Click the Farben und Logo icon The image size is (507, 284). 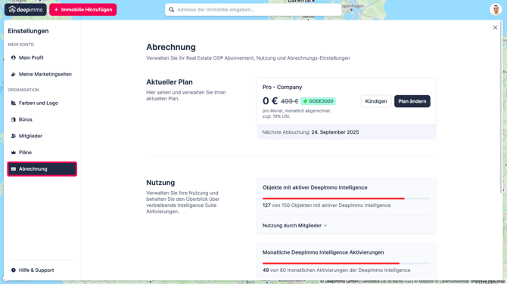coord(14,103)
